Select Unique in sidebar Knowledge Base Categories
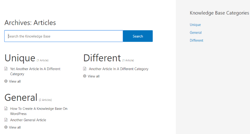This screenshot has height=134, width=250. [195, 25]
